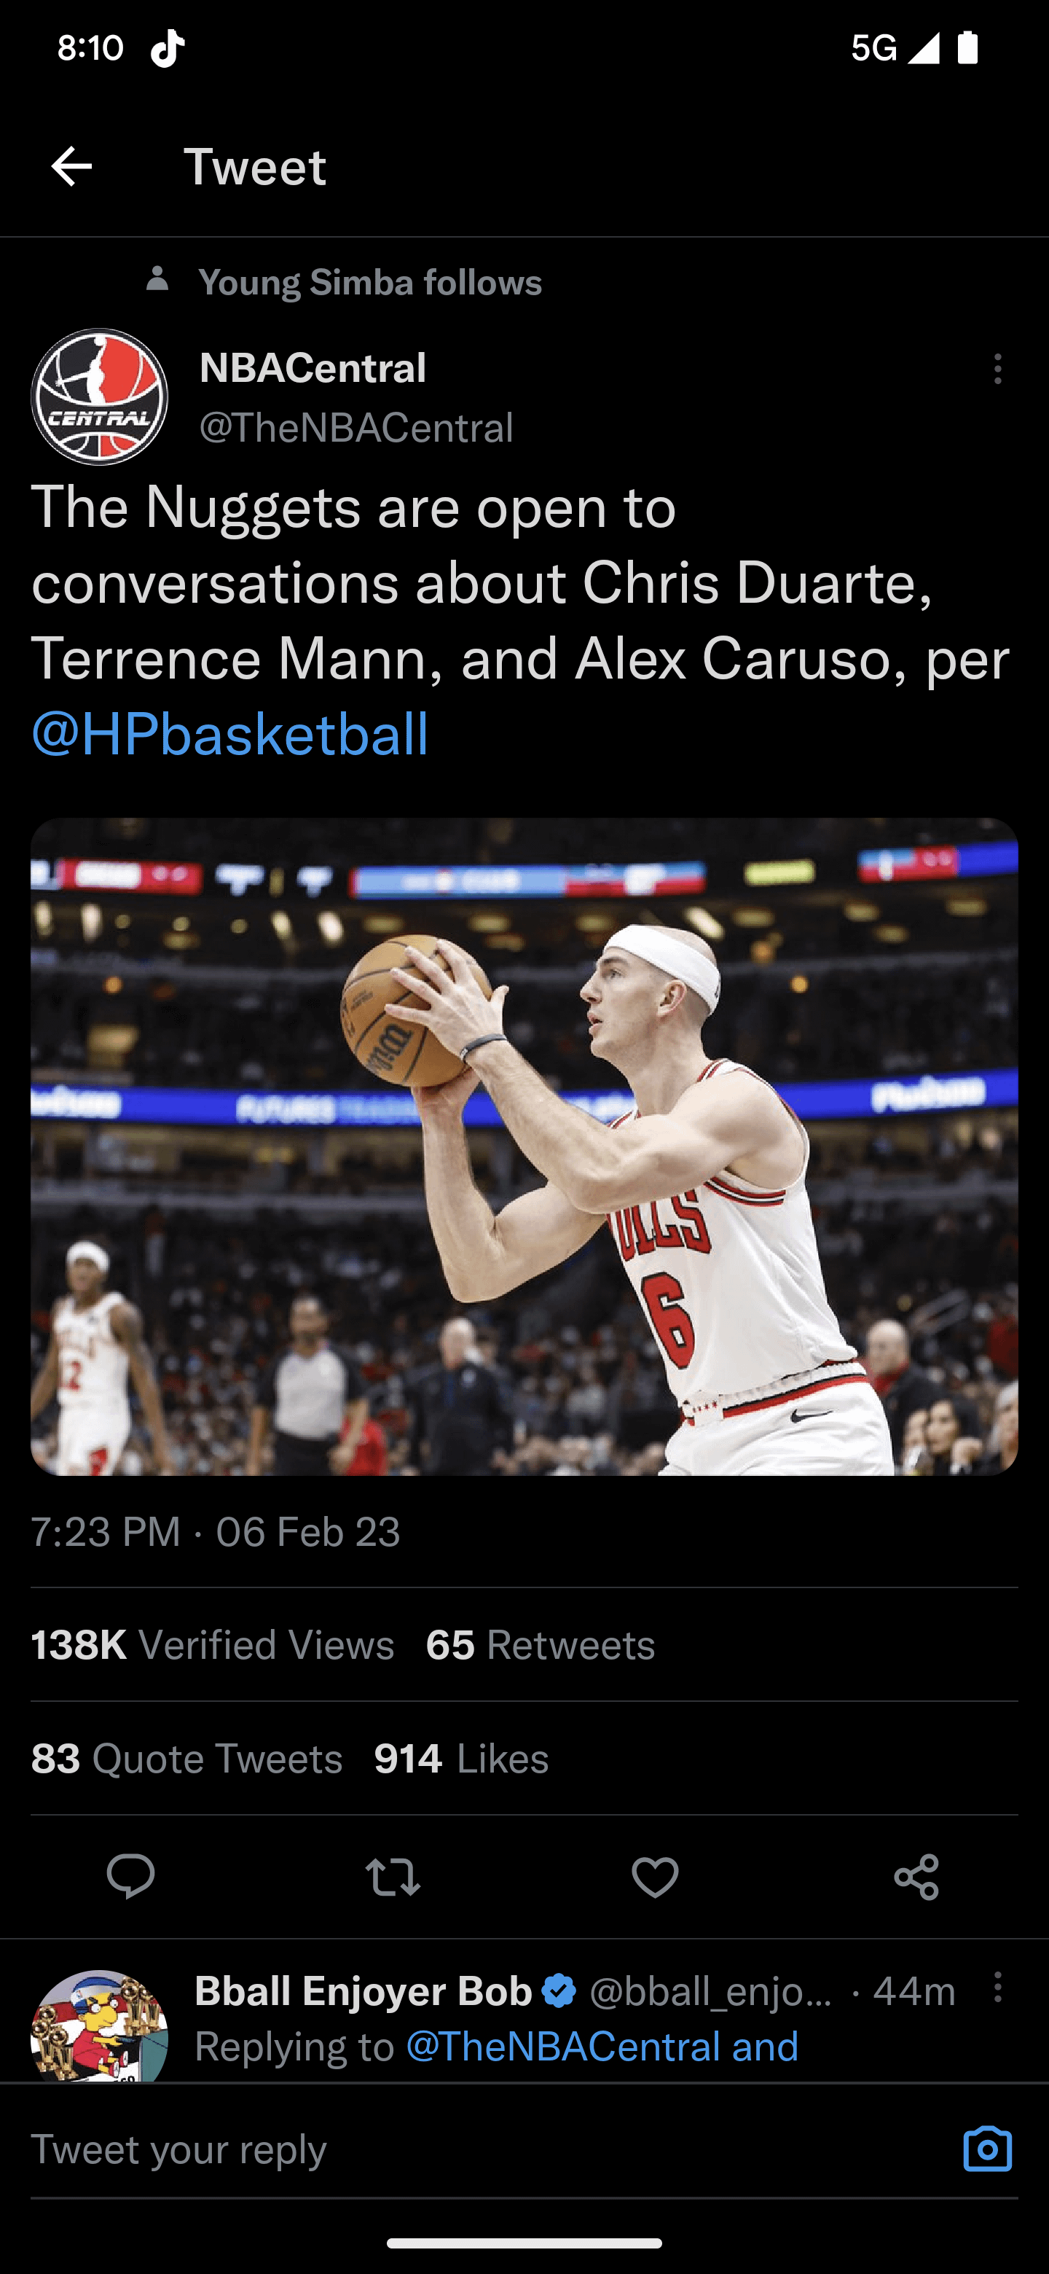Open reply options three-dot menu
Screen dimensions: 1049x2274
point(998,1988)
